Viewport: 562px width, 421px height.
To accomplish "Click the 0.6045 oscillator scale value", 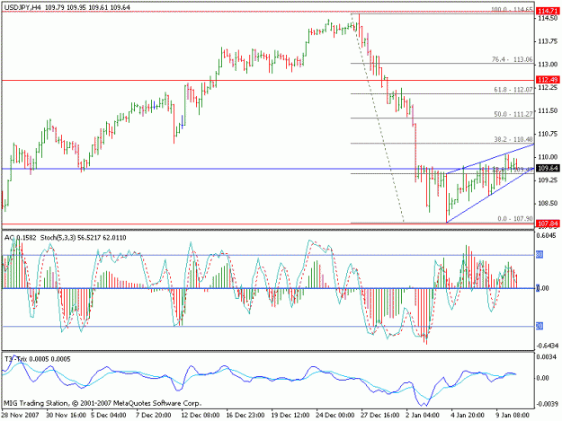I will click(x=547, y=235).
